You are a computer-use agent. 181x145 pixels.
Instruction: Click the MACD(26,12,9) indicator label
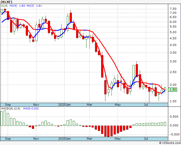(x=11, y=109)
